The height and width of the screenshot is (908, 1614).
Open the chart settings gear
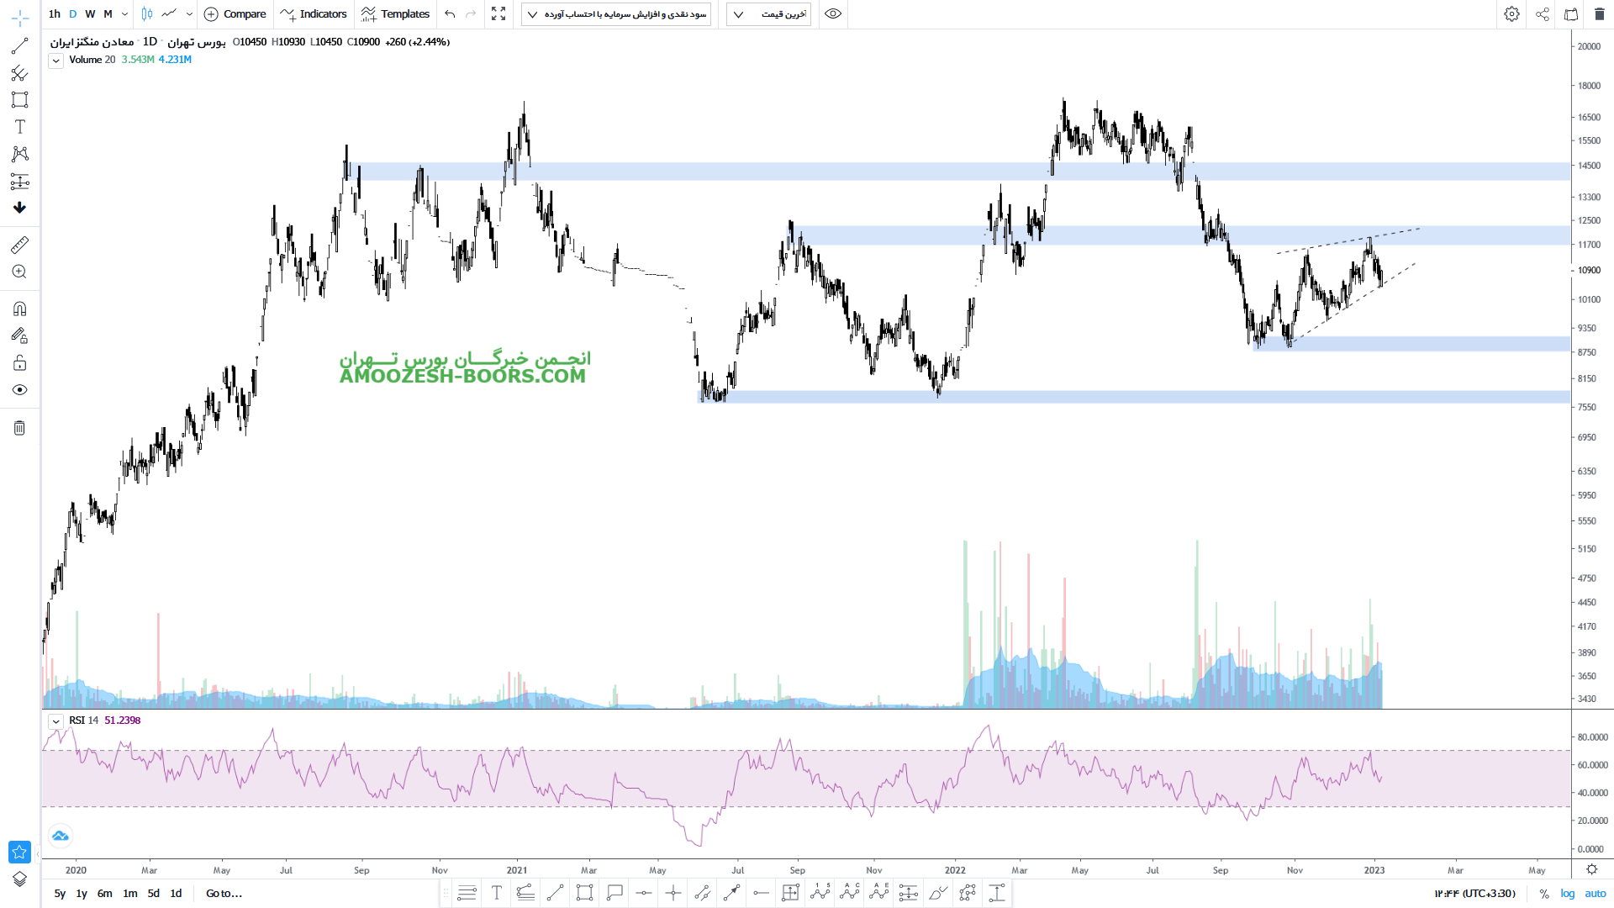[1511, 14]
